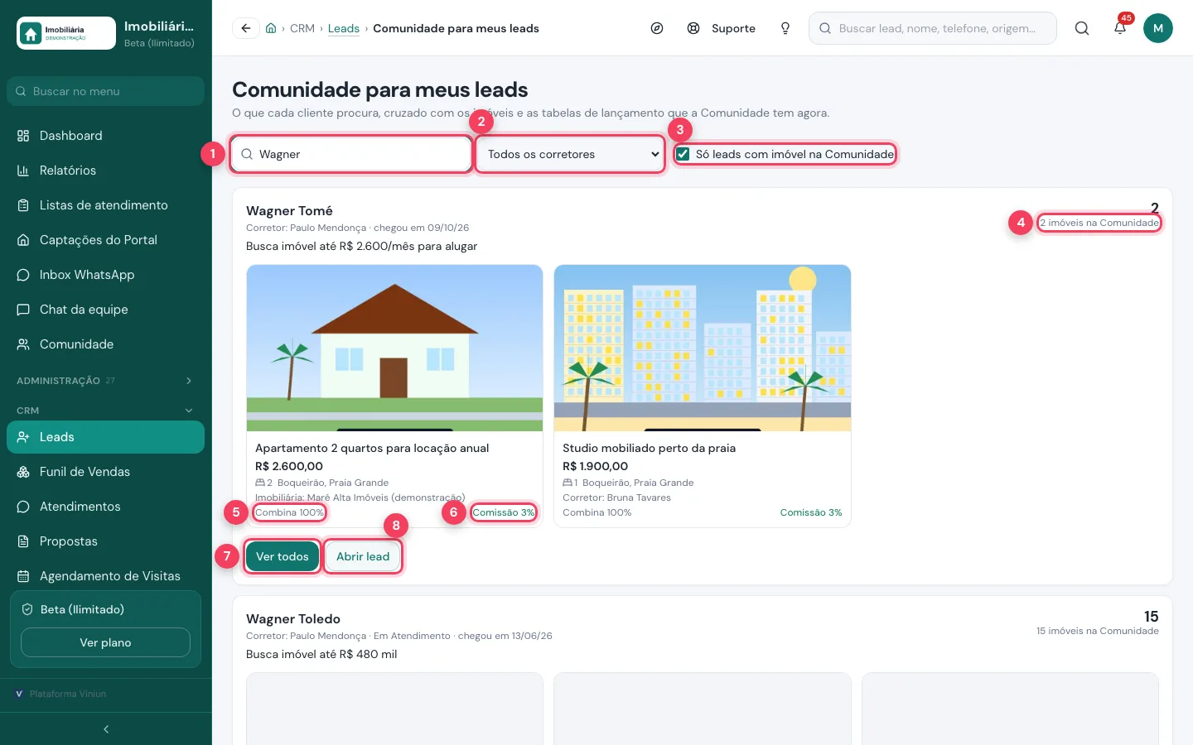Click the lead search field containing 'Wagner'

tap(351, 154)
